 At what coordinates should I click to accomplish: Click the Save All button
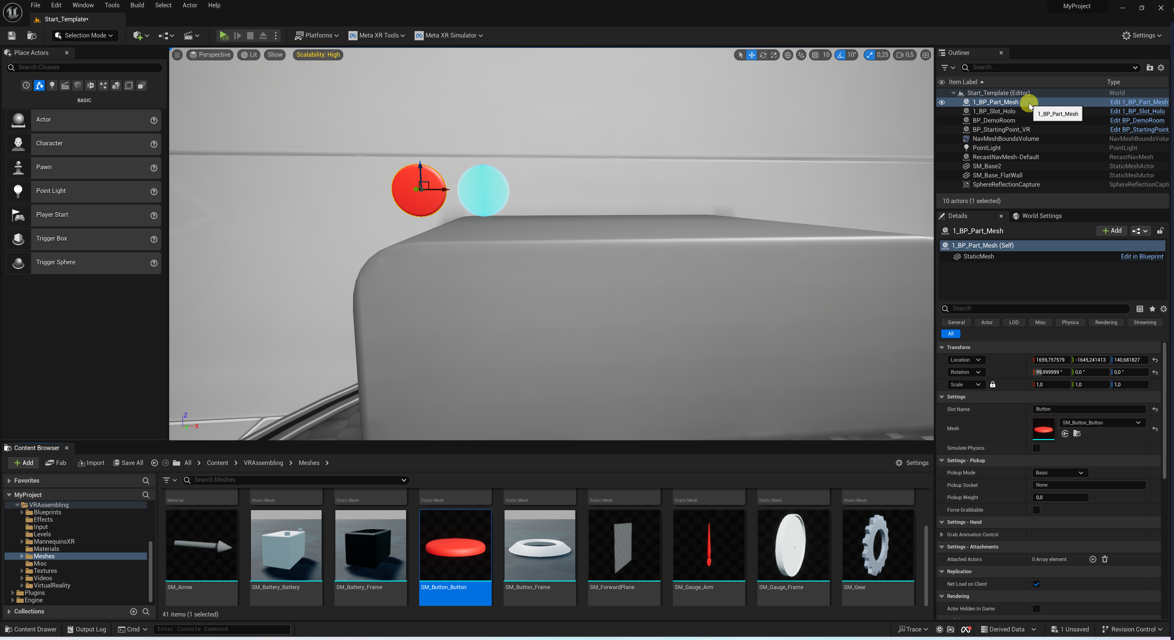(x=128, y=463)
